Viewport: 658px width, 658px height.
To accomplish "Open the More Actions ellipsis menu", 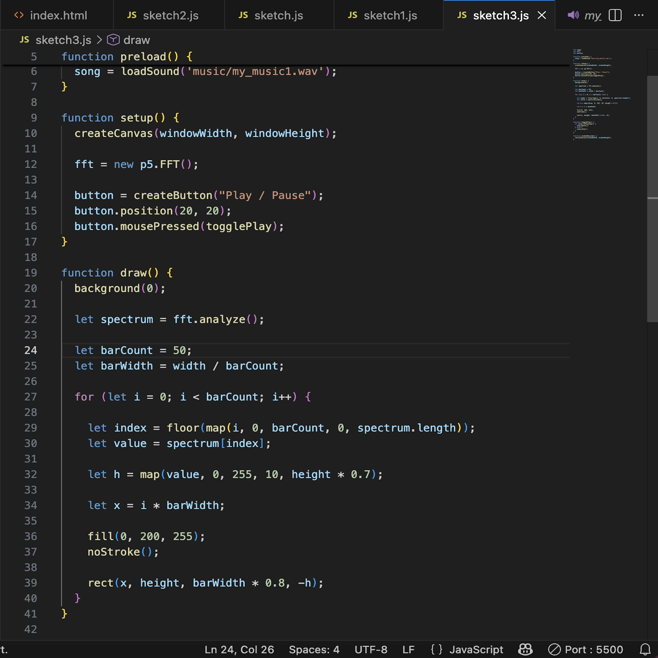I will coord(639,15).
